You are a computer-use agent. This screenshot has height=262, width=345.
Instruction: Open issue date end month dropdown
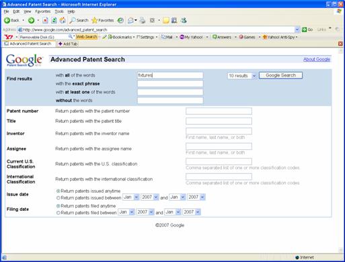(178, 198)
